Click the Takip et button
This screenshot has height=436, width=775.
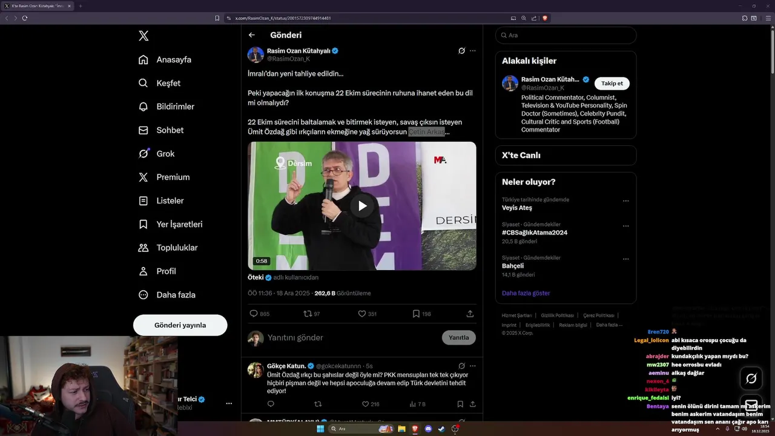pyautogui.click(x=612, y=84)
